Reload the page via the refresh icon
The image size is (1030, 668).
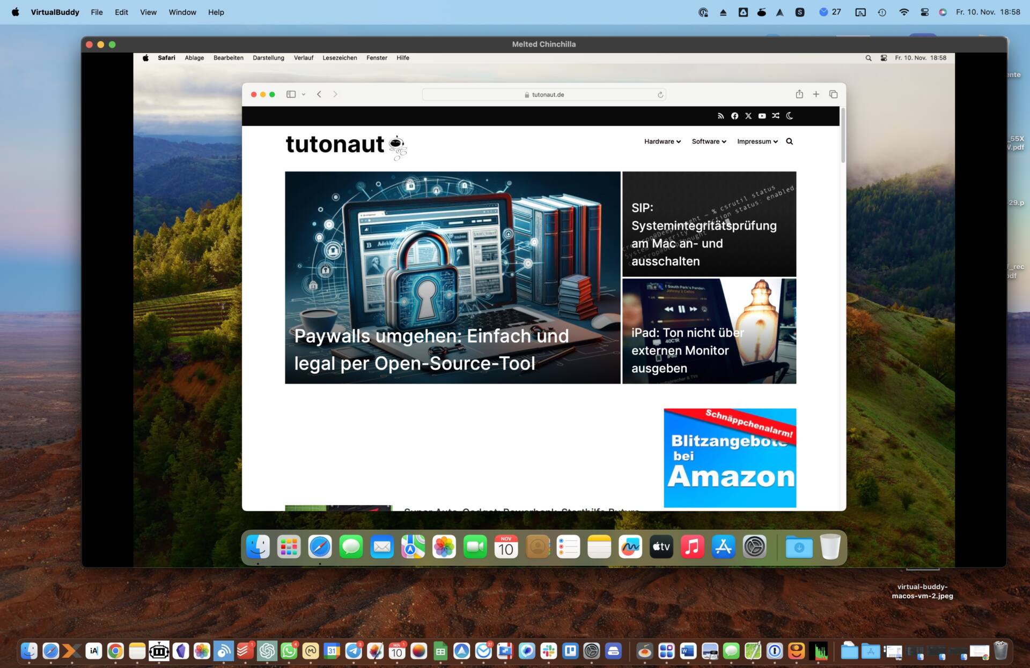click(x=660, y=94)
